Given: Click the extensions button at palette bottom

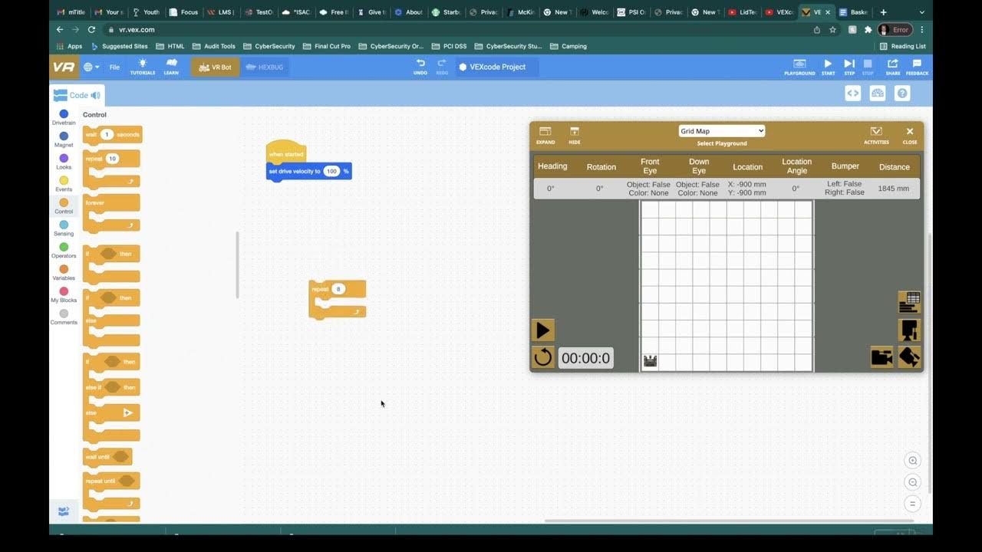Looking at the screenshot, I should pos(64,511).
